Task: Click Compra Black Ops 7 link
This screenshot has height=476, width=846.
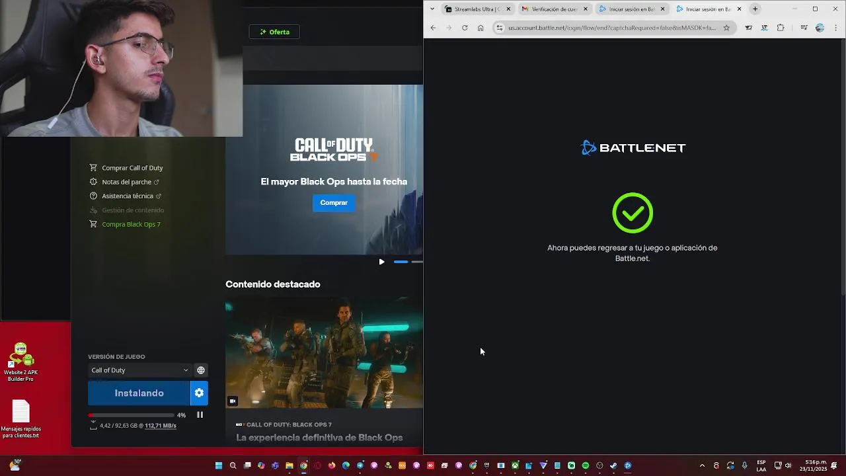Action: pos(125,224)
